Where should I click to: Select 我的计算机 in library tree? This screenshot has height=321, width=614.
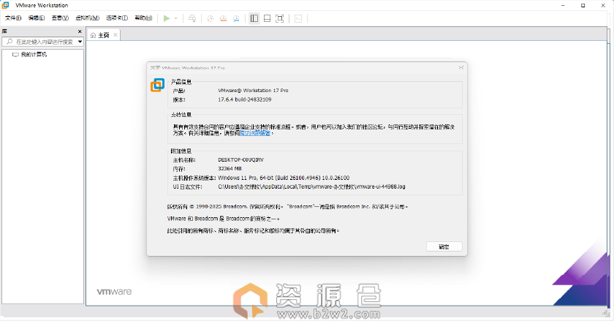click(x=33, y=54)
